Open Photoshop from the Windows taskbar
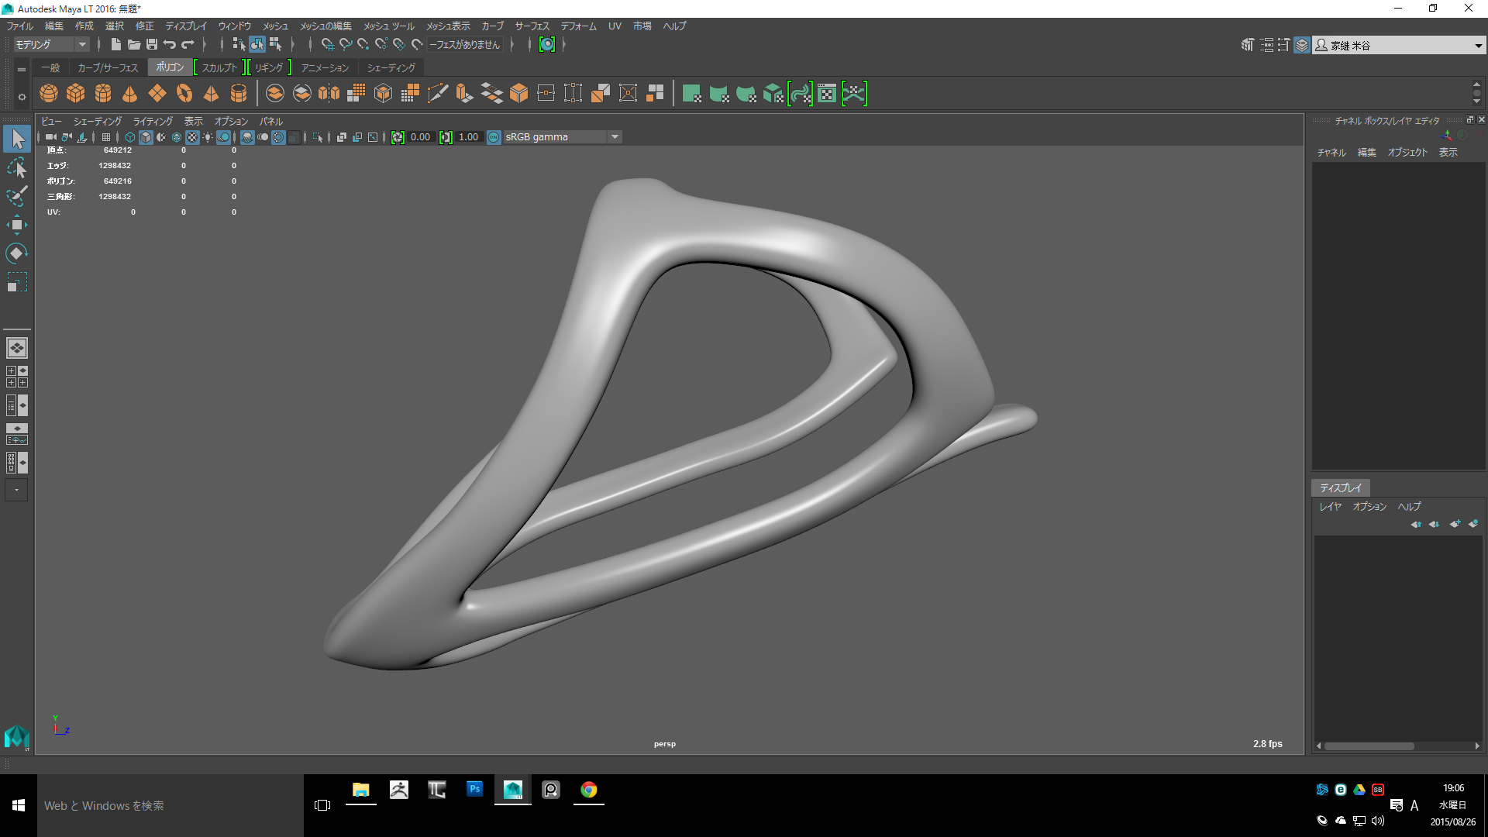Image resolution: width=1488 pixels, height=837 pixels. click(x=475, y=790)
